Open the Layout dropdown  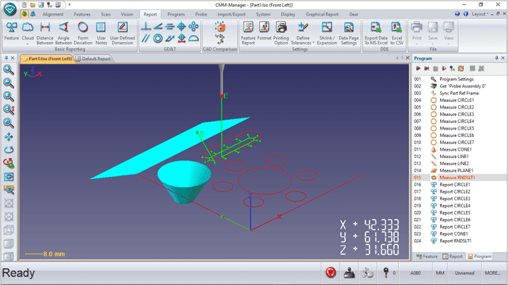pos(479,14)
